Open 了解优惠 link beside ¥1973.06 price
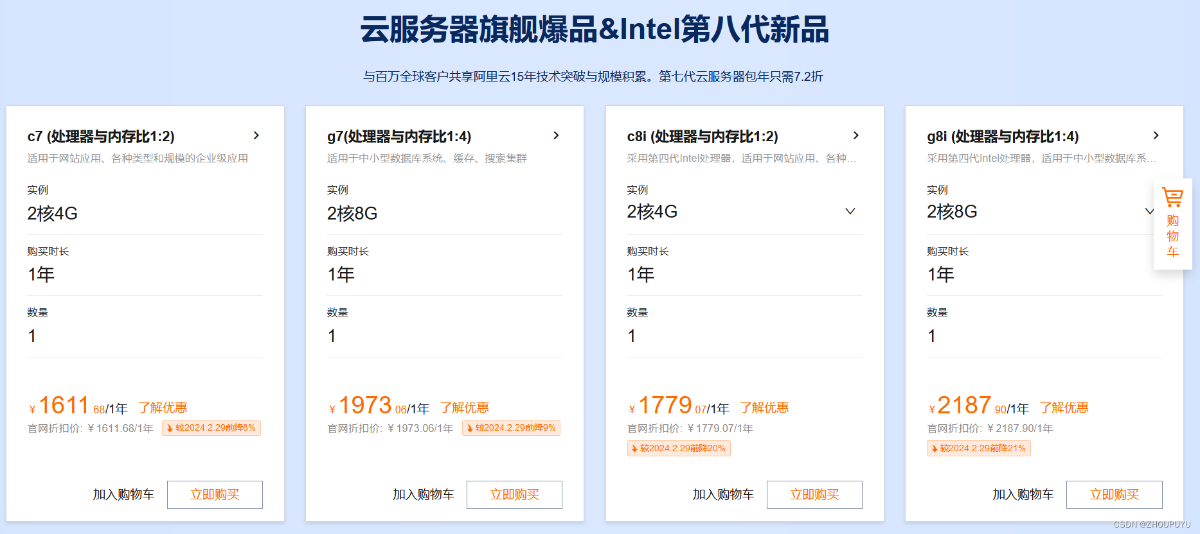The height and width of the screenshot is (534, 1200). 464,408
